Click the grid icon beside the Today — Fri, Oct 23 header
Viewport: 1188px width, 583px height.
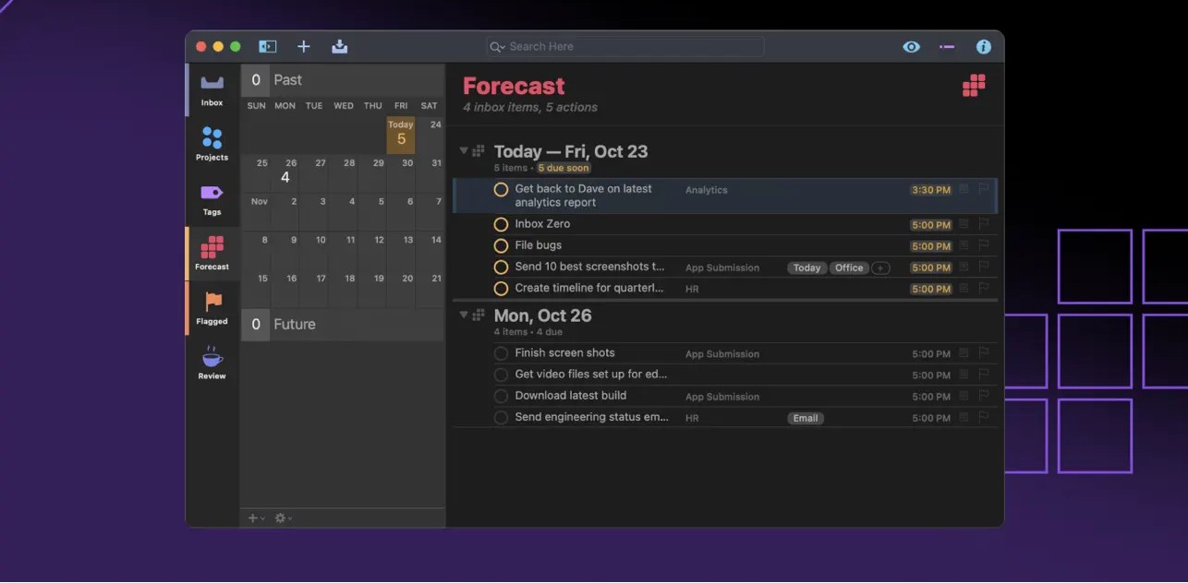click(x=479, y=151)
